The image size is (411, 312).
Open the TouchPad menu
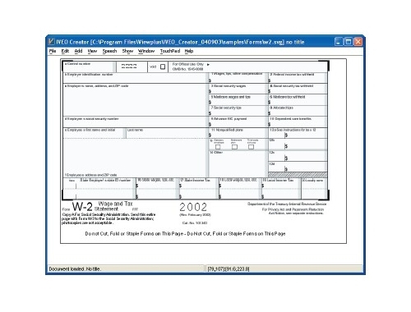tap(170, 51)
